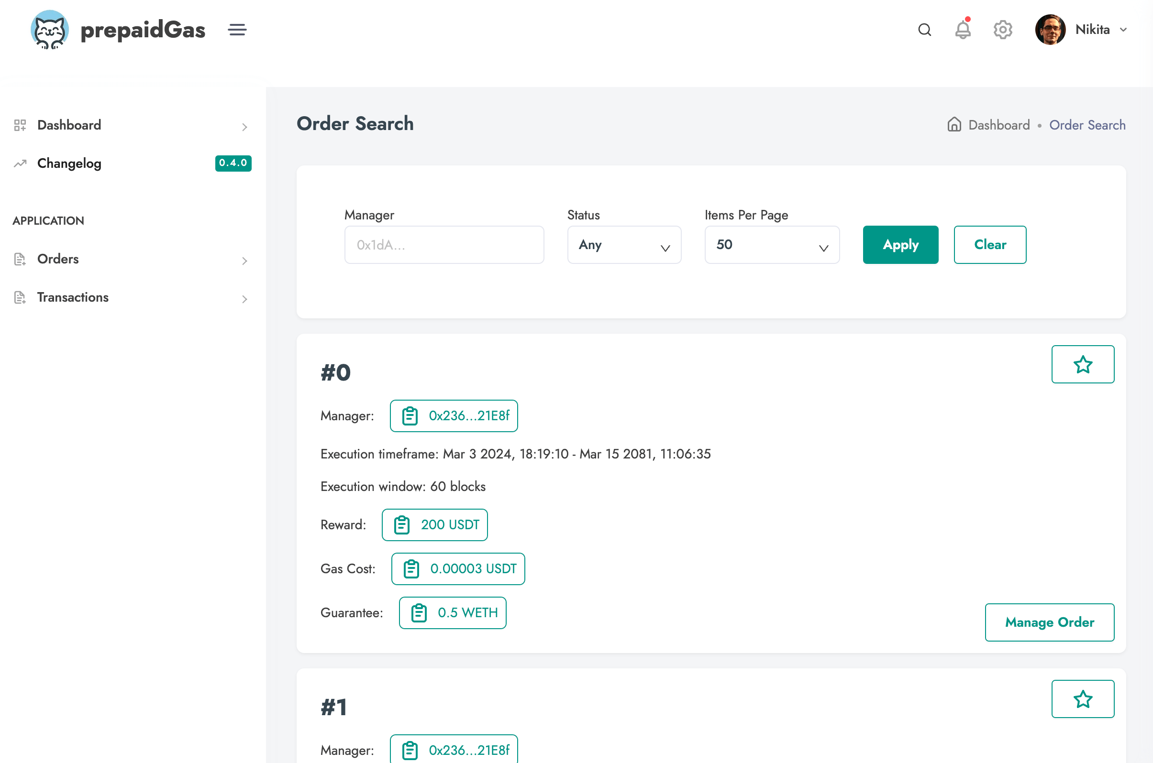Focus the Manager address input field

point(444,245)
